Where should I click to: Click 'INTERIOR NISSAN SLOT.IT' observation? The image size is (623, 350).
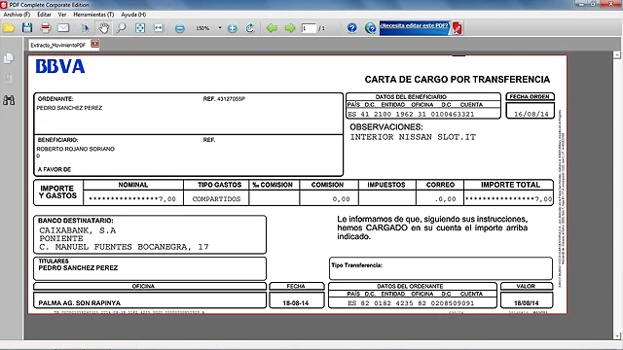coord(413,137)
